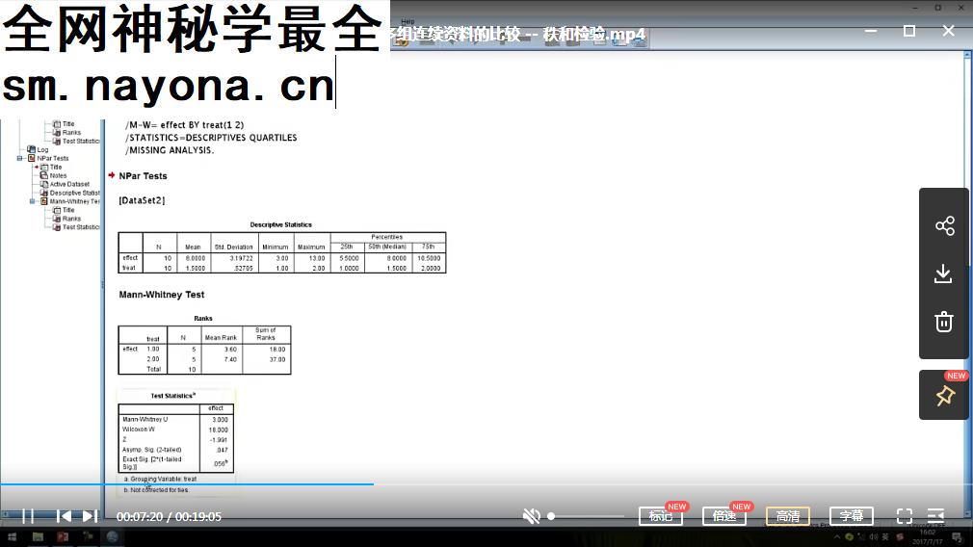Click the Maximum value 13.00

pos(317,258)
